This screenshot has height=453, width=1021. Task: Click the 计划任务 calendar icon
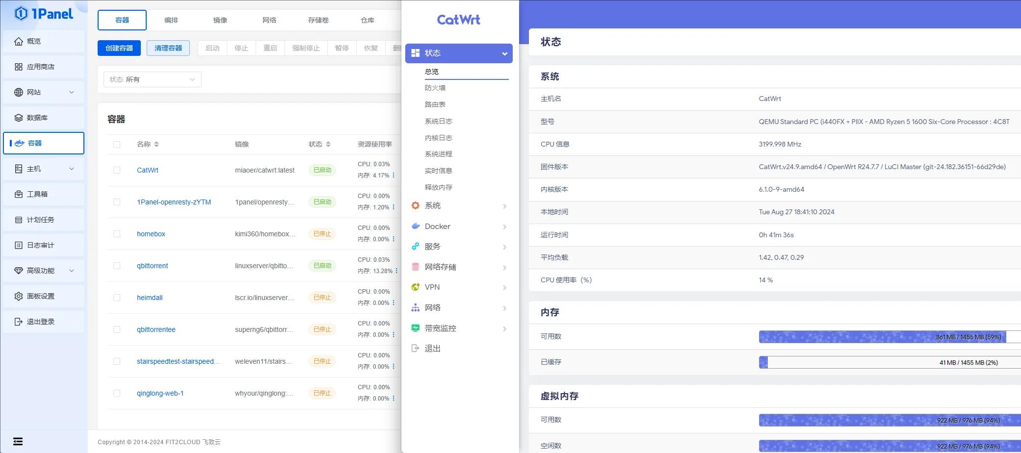19,220
